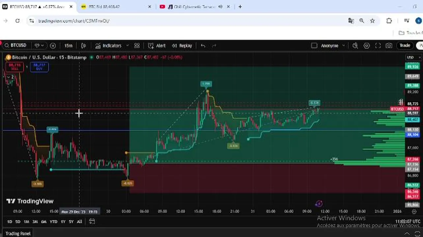423x237 pixels.
Task: Collapse the indicator legend toggle showing 2
Action: click(11, 77)
